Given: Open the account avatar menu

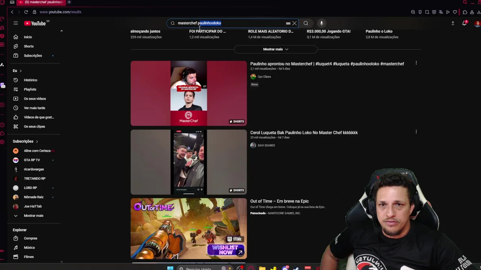Looking at the screenshot, I should [477, 23].
